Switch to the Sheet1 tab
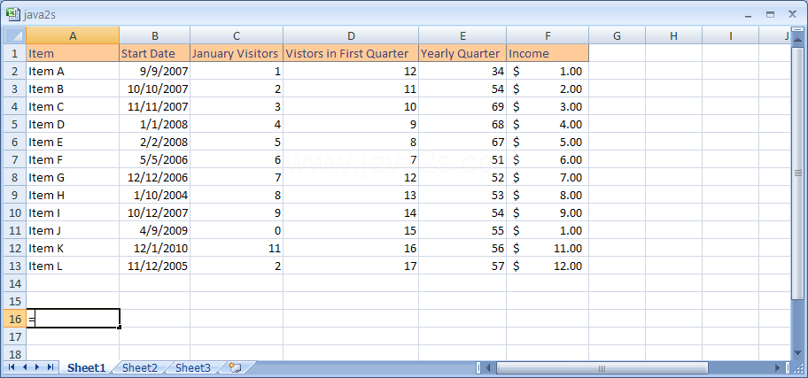Screen dimensions: 808x378 [87, 367]
